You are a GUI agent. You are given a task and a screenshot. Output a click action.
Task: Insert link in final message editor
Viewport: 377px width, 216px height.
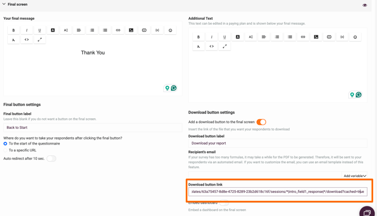click(118, 30)
